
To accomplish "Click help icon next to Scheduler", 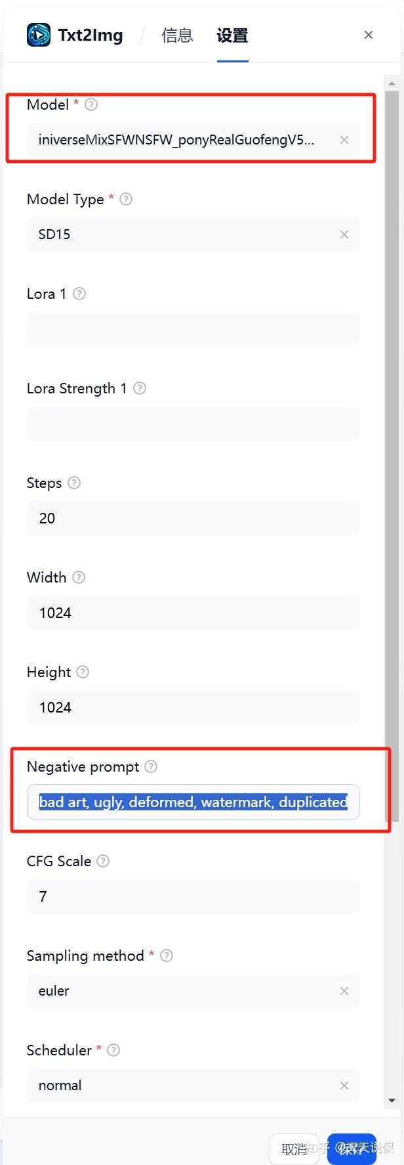I will click(x=113, y=1050).
